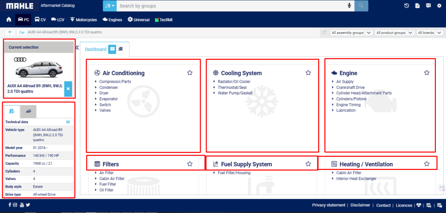Image resolution: width=446 pixels, height=213 pixels.
Task: Open the Disclaimer link
Action: click(x=360, y=205)
